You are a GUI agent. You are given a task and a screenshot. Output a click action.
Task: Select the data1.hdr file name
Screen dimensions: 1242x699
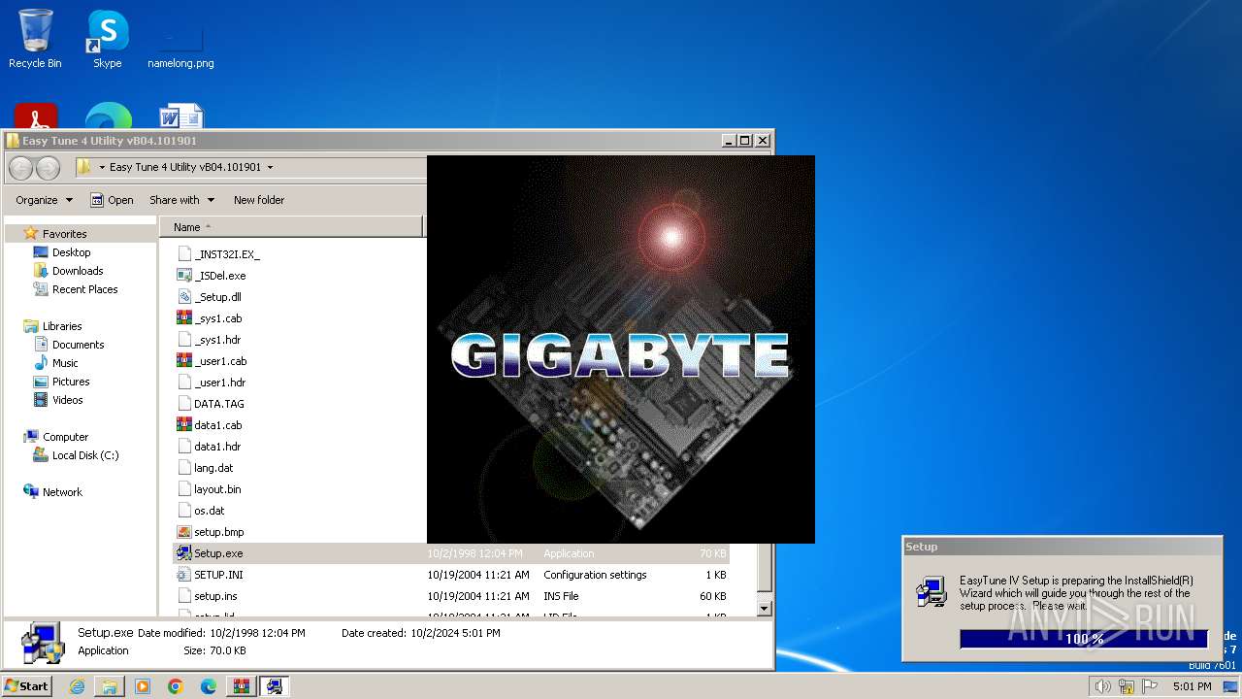[x=217, y=447]
